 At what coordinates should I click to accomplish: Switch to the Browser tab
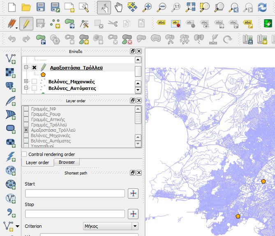tap(67, 162)
